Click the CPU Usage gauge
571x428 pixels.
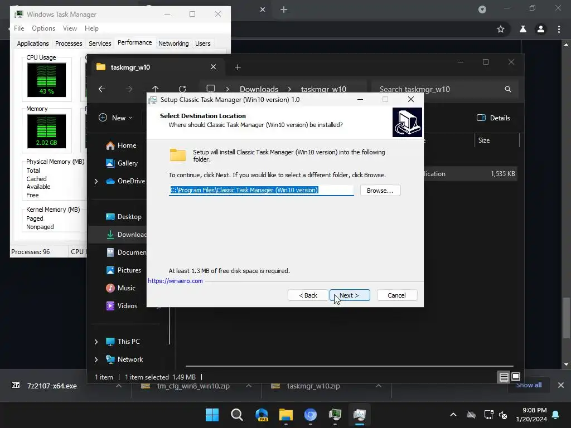(46, 80)
